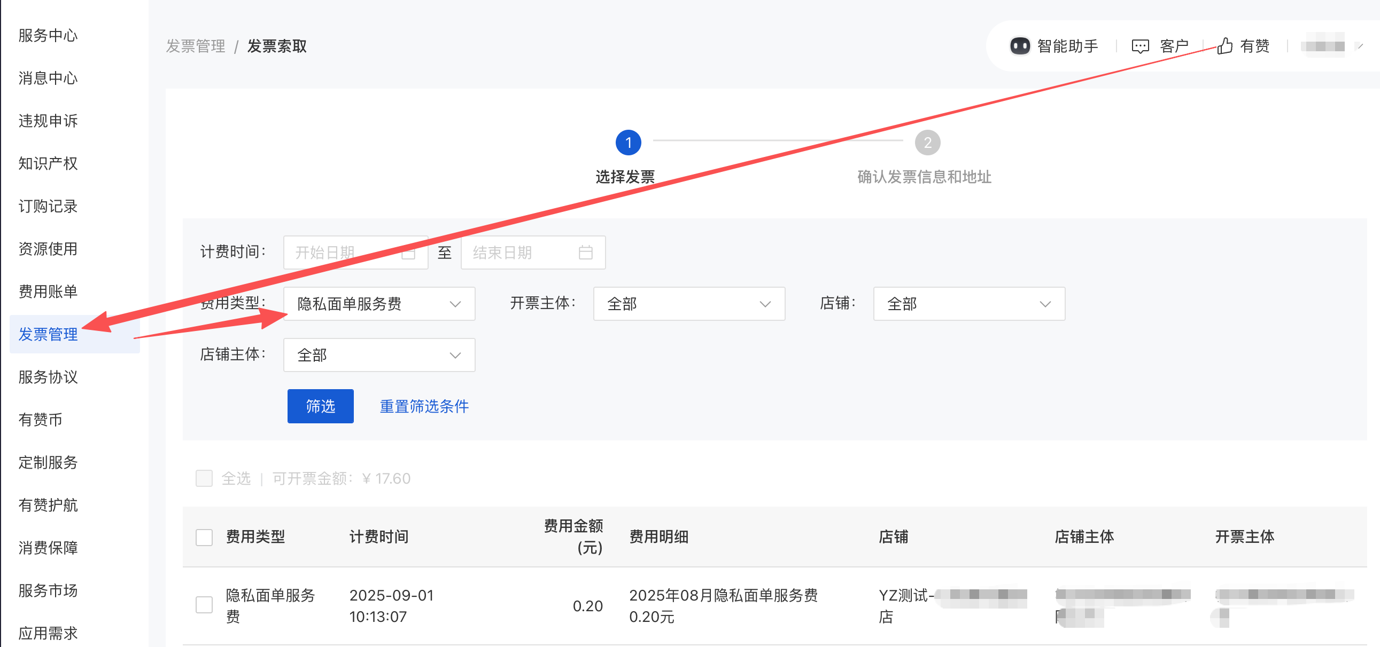The image size is (1380, 647).
Task: Expand the 开票主体 dropdown
Action: point(688,304)
